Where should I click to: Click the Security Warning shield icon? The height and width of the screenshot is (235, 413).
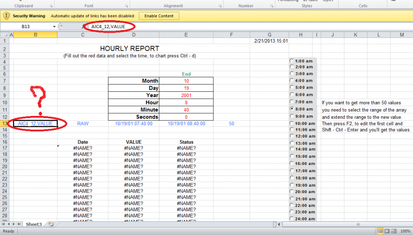coord(6,16)
